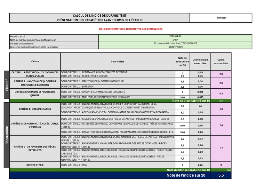This screenshot has height=192, width=256.
Task: Select the vertical Réparabilité block label
Action: 7,135
